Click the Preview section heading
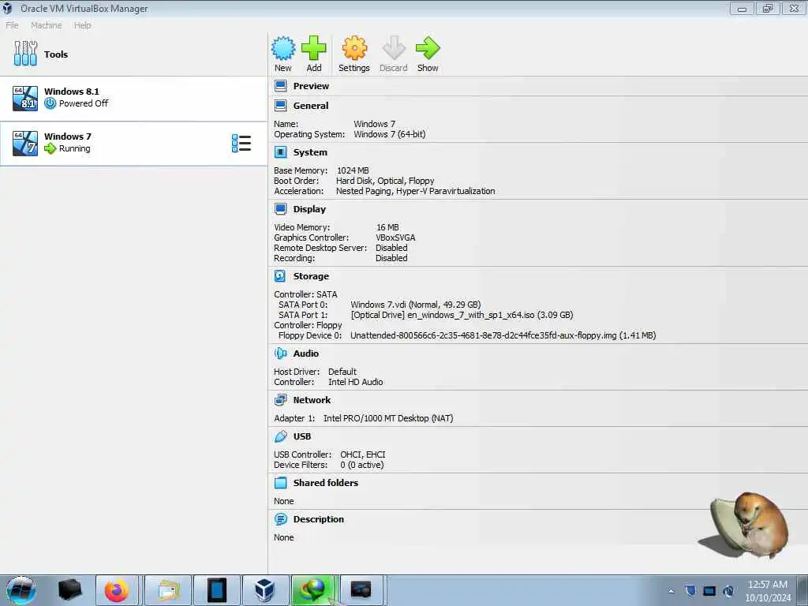808x606 pixels. [311, 86]
